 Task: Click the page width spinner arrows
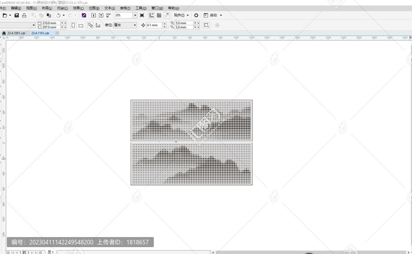[64, 23]
